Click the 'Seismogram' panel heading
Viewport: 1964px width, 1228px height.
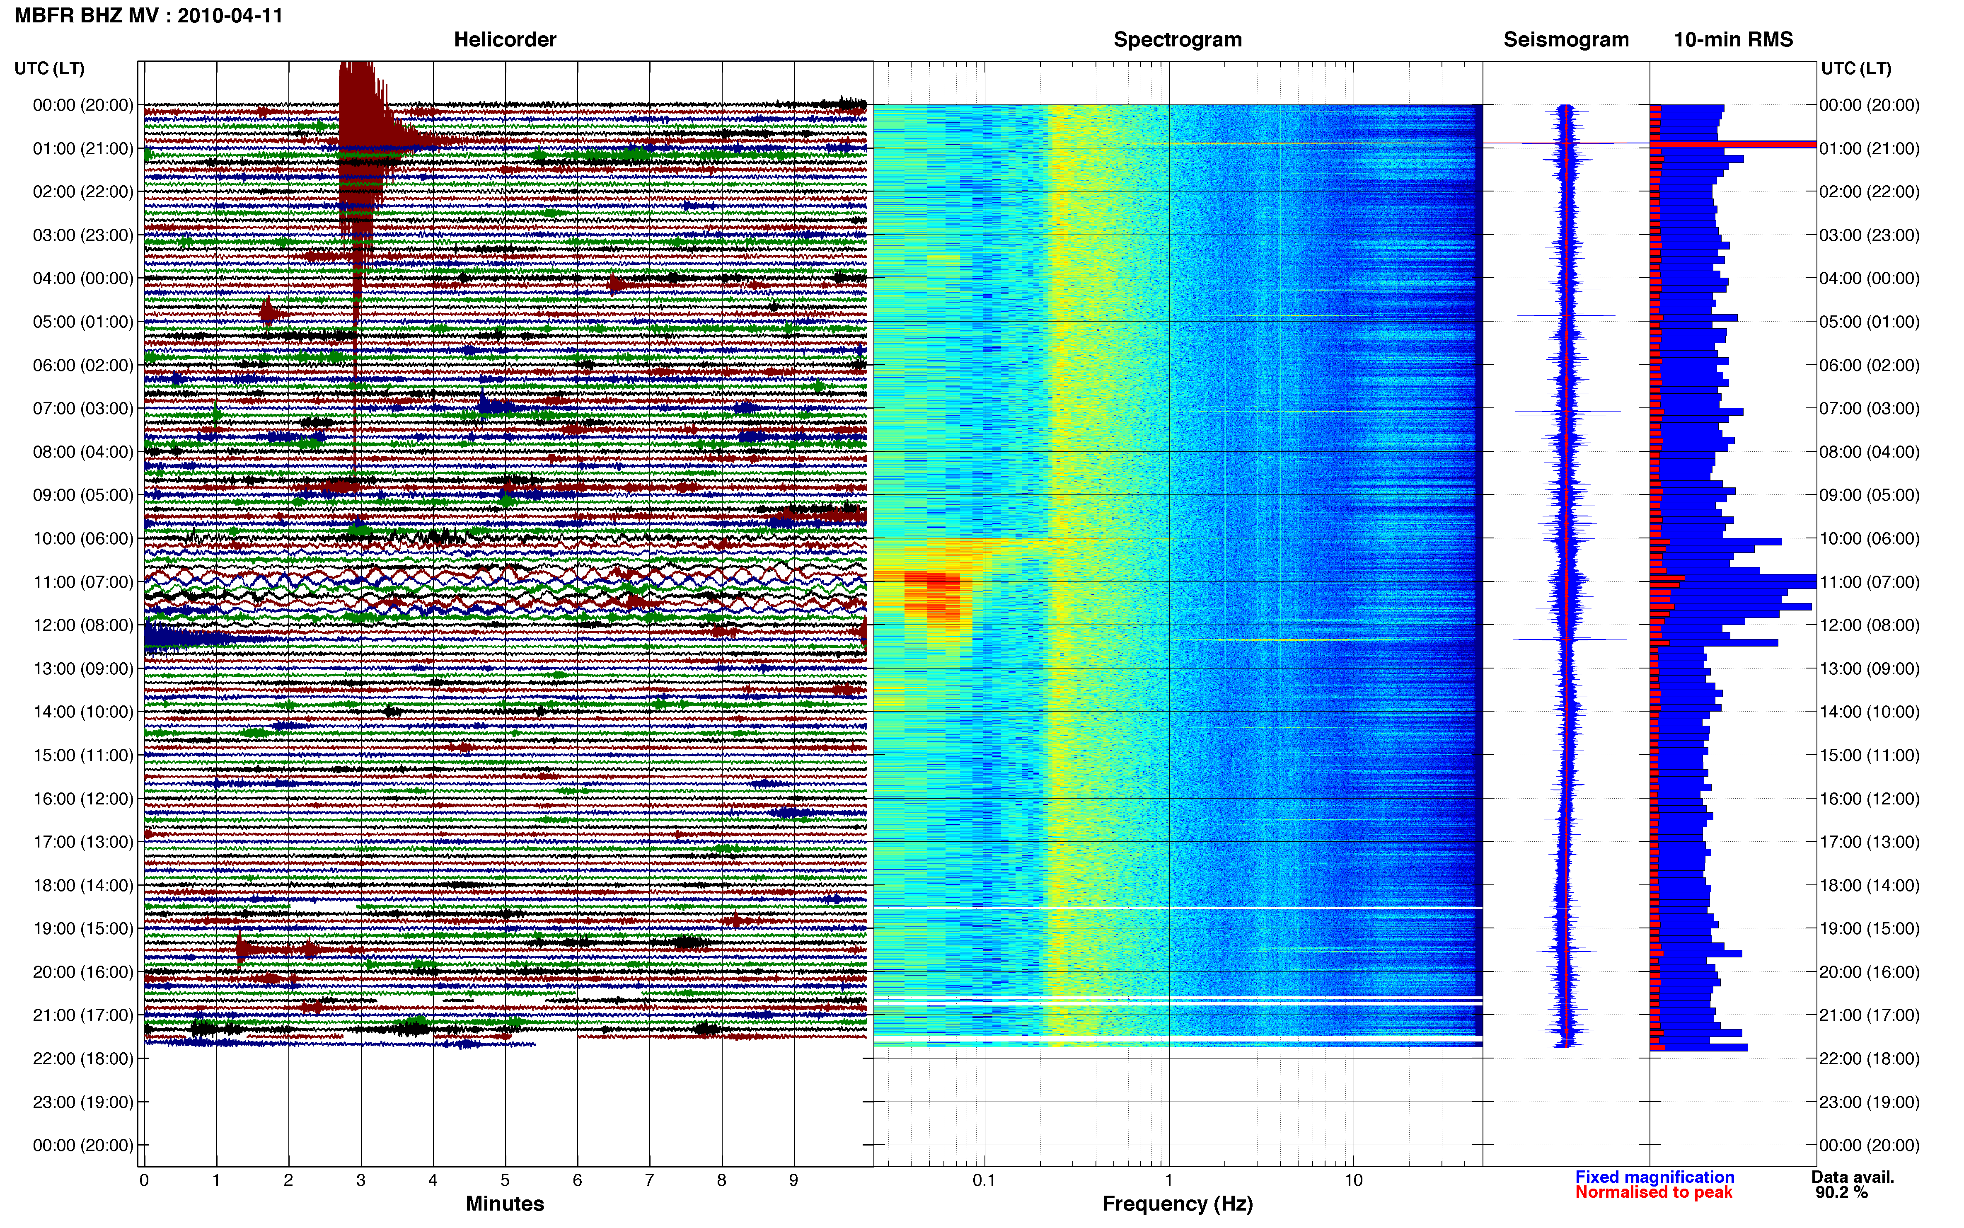[x=1566, y=40]
